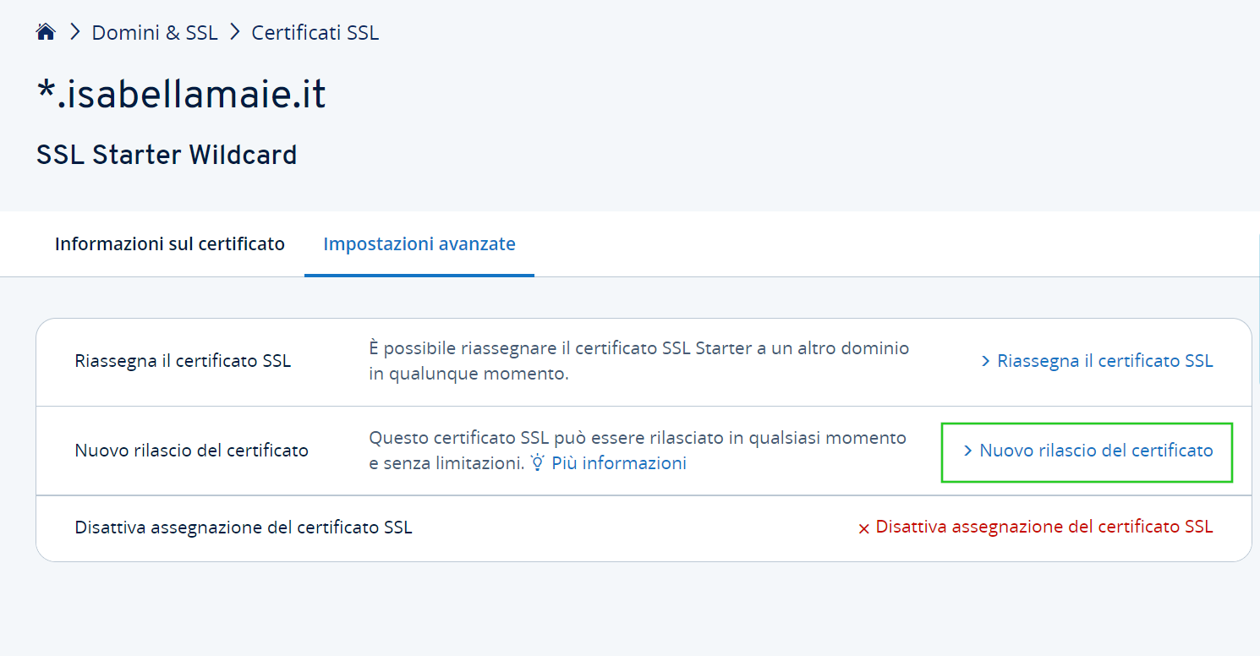Viewport: 1260px width, 656px height.
Task: Click the breadcrumb chevron before Certificati SSL
Action: tap(235, 33)
